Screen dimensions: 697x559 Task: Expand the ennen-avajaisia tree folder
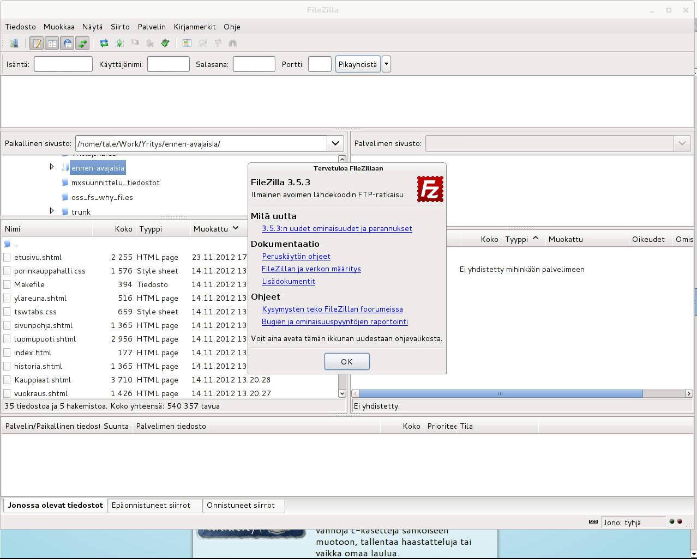coord(52,167)
